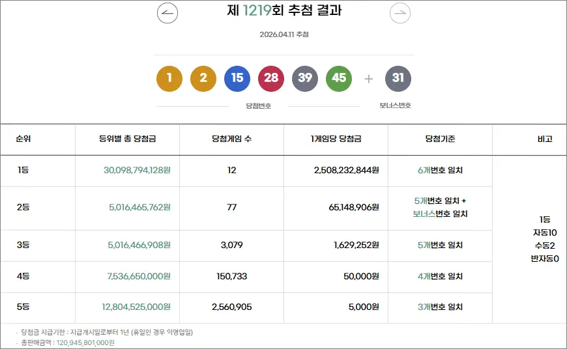The width and height of the screenshot is (567, 349).
Task: Click the total sales amount 120,945,801,000원
Action: coord(85,342)
